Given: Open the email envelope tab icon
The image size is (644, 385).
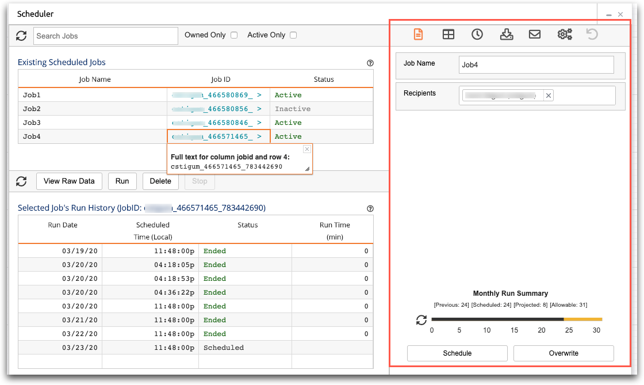Looking at the screenshot, I should click(535, 34).
